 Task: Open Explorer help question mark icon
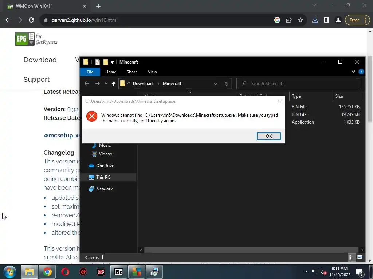tap(361, 72)
